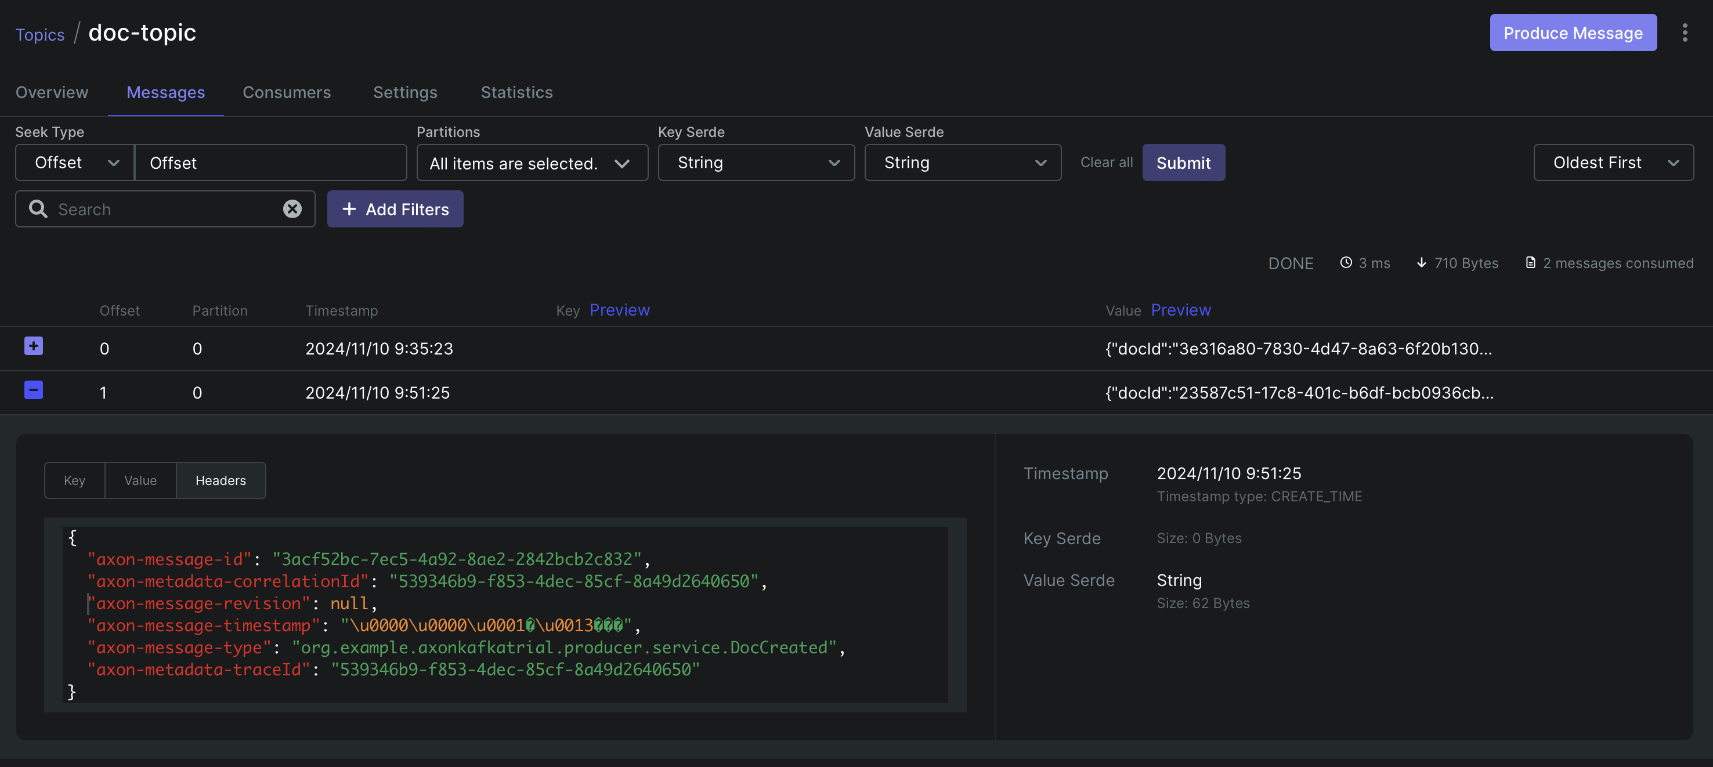1713x767 pixels.
Task: Clear the search field with X icon
Action: point(292,209)
